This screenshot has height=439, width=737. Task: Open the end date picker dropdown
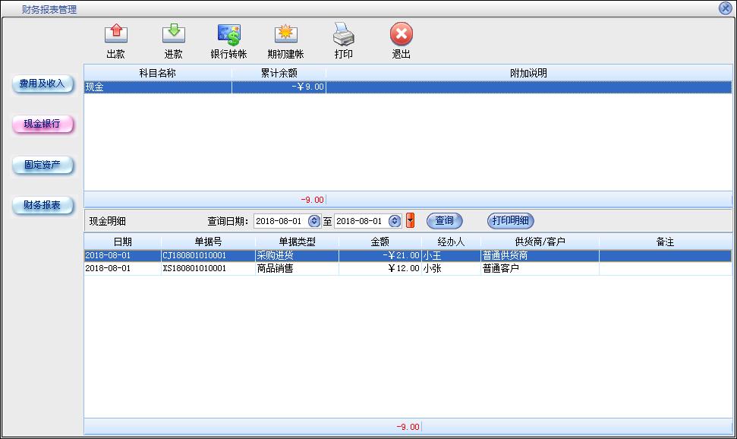click(394, 221)
